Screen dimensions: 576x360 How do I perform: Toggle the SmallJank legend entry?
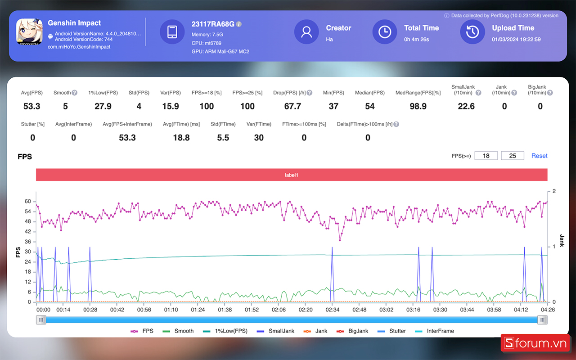[x=275, y=331]
